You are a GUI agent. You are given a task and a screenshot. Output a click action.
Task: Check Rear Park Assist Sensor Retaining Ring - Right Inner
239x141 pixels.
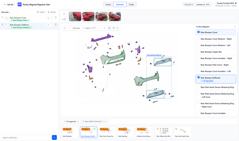(198, 103)
